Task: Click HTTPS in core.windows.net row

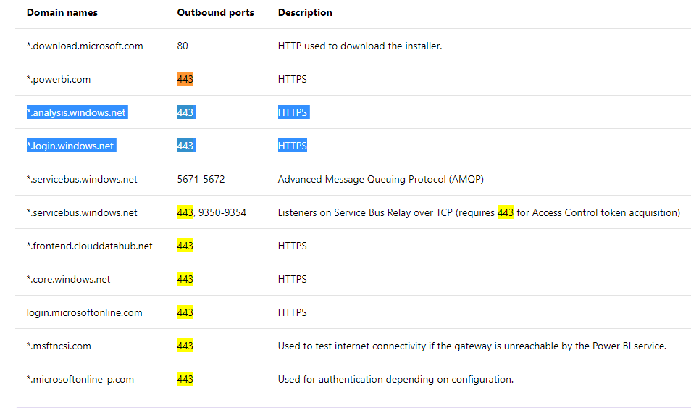Action: (x=292, y=279)
